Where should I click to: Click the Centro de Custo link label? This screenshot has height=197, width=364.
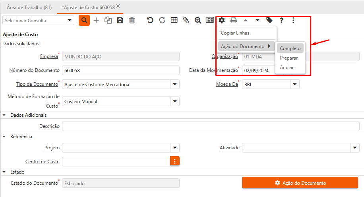pyautogui.click(x=42, y=162)
